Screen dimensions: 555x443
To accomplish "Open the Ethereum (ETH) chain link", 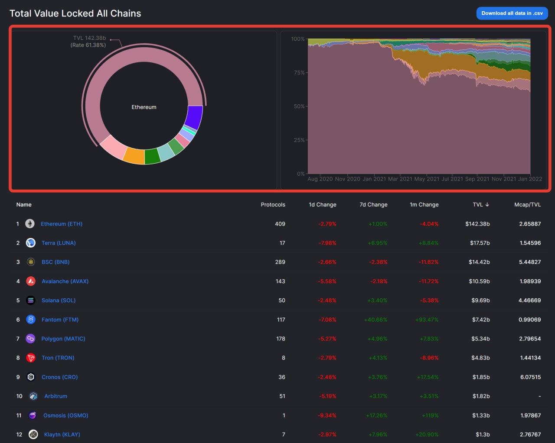I will pyautogui.click(x=62, y=224).
